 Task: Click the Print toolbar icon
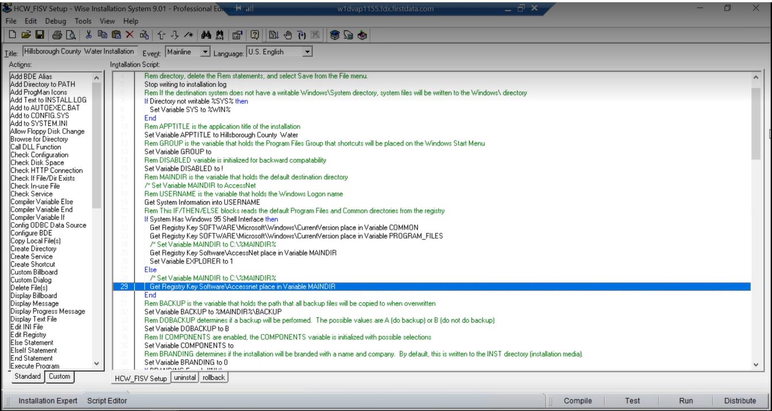57,35
